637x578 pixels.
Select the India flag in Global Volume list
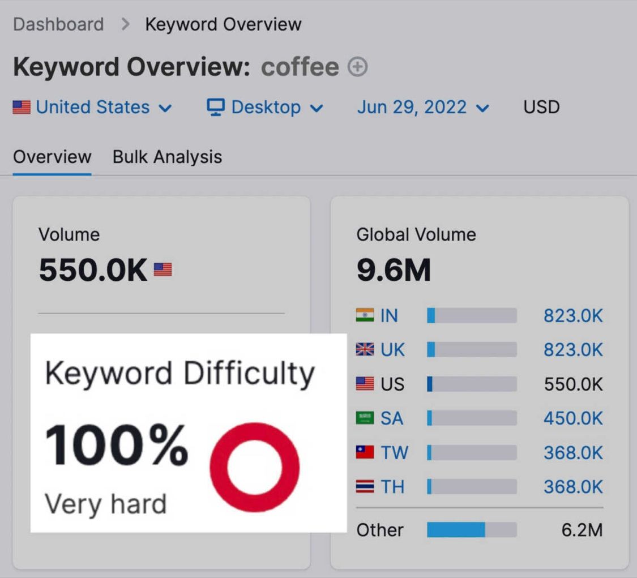[365, 316]
